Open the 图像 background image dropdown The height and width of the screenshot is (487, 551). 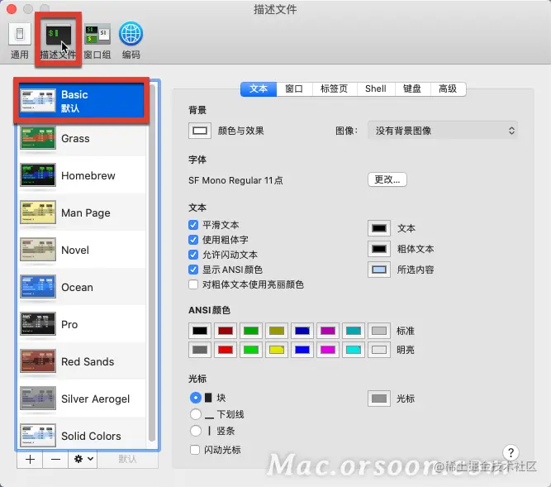click(x=443, y=131)
